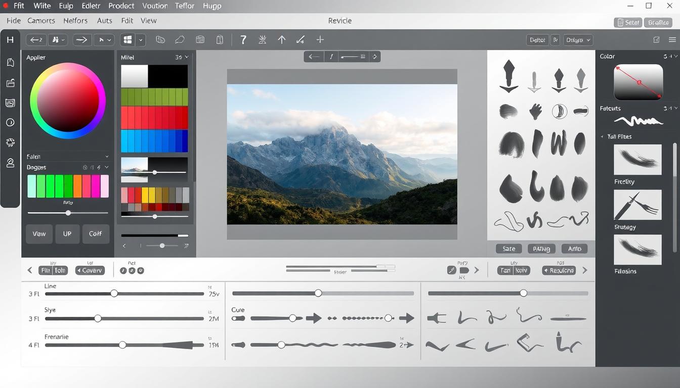Click the question mark help icon
The height and width of the screenshot is (388, 680).
[x=243, y=40]
